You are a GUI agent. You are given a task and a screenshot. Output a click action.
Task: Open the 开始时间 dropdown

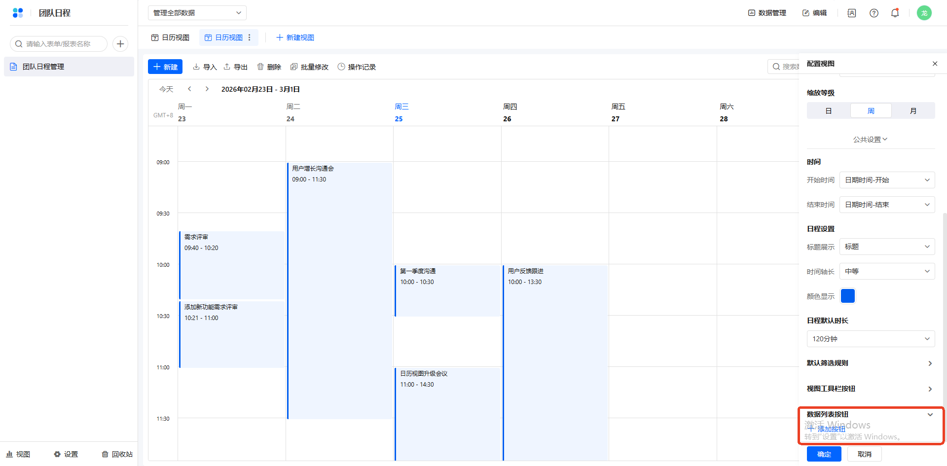pos(886,180)
